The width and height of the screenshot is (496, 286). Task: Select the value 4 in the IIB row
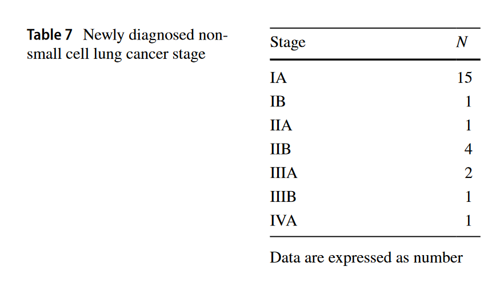coord(468,149)
